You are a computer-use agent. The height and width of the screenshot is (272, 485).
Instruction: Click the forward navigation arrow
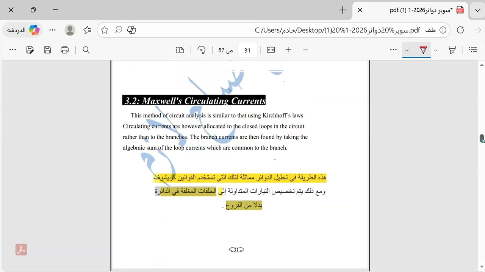[477, 30]
